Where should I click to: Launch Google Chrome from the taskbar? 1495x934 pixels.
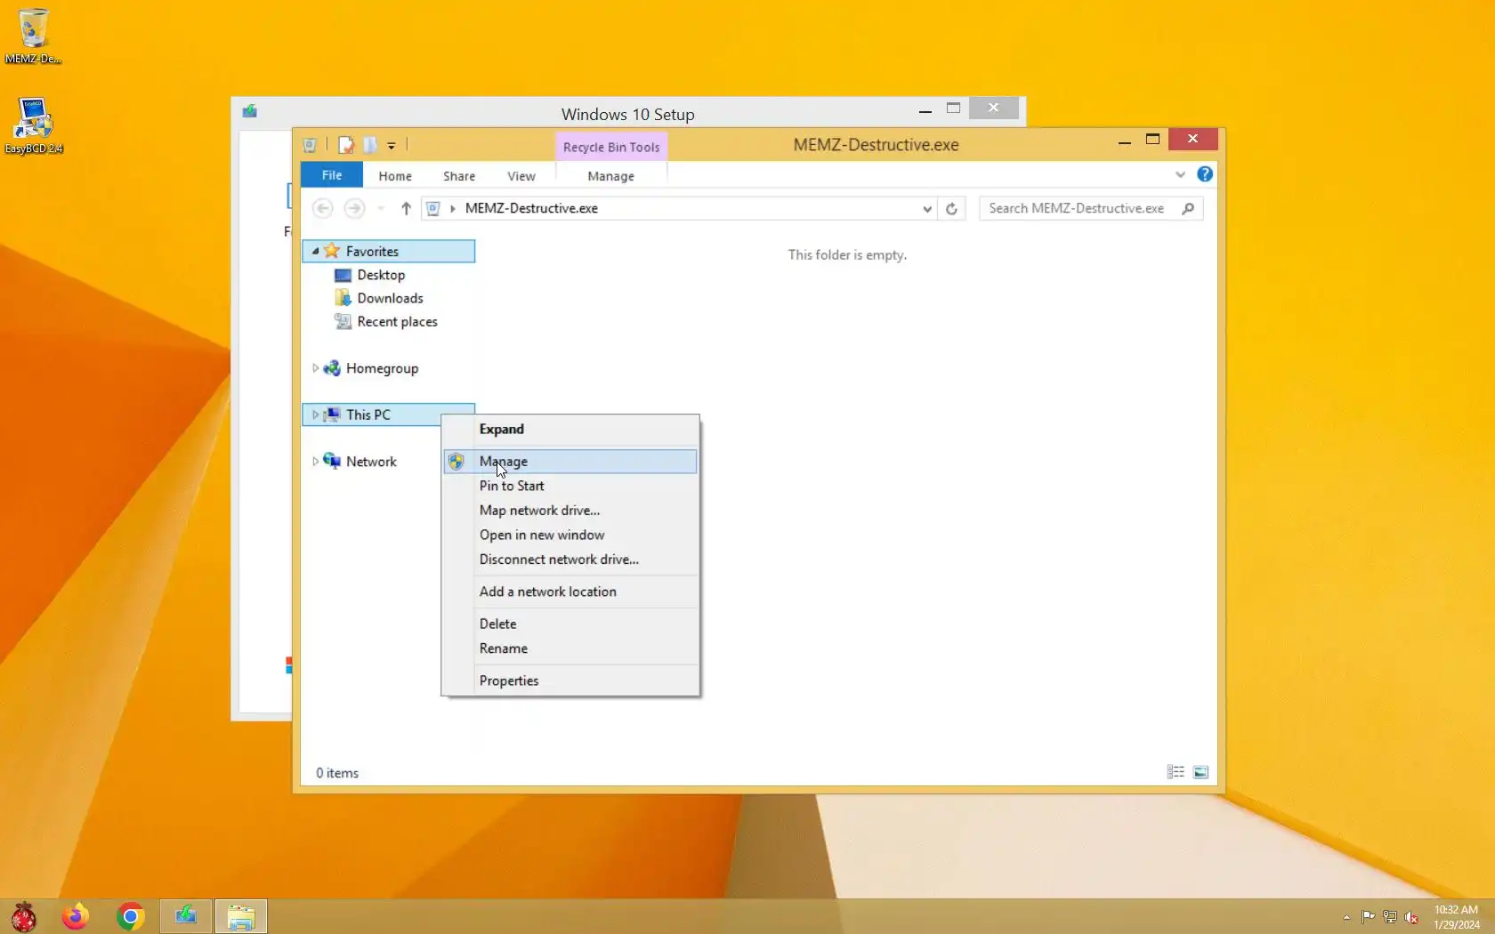point(131,916)
